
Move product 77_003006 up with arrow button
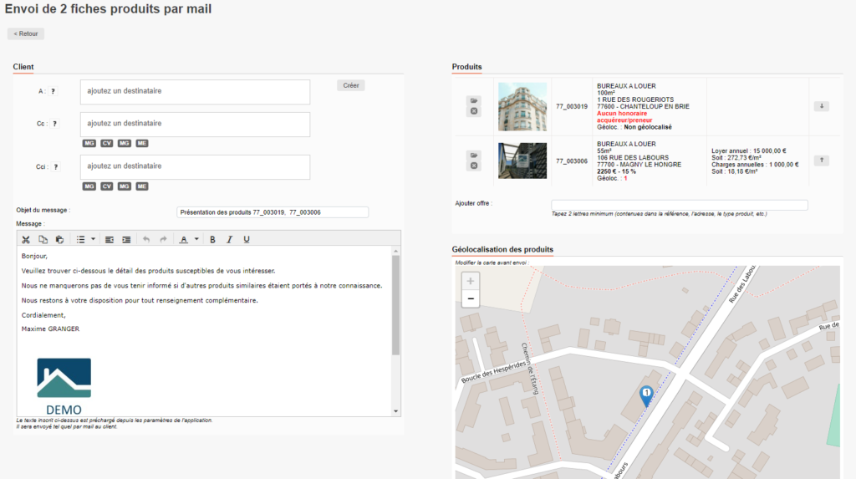[820, 160]
